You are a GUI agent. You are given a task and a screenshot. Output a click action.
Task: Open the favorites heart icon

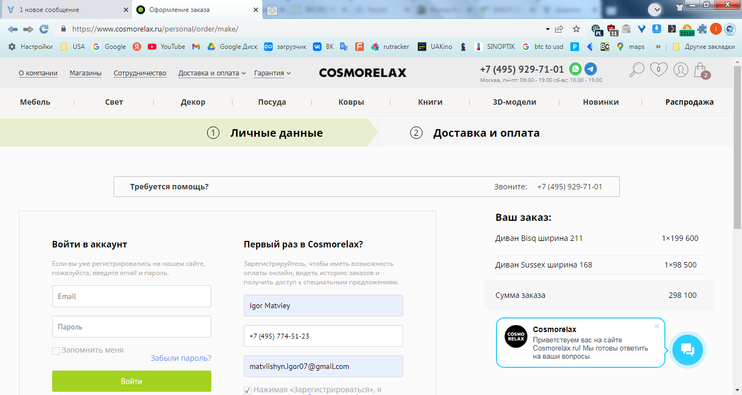(659, 69)
